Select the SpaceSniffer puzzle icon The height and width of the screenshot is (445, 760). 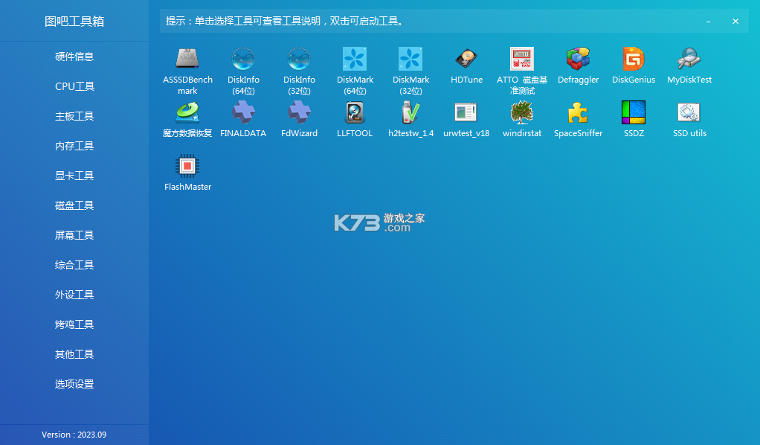(x=578, y=112)
